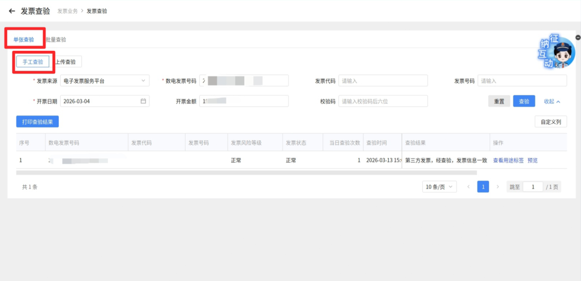Click the back arrow beside 发票查验
The image size is (581, 281).
[x=11, y=11]
